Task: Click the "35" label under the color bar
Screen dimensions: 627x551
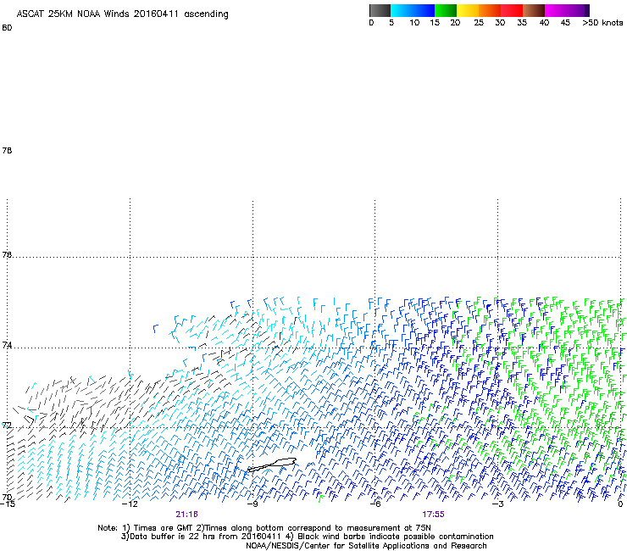Action: click(x=522, y=23)
